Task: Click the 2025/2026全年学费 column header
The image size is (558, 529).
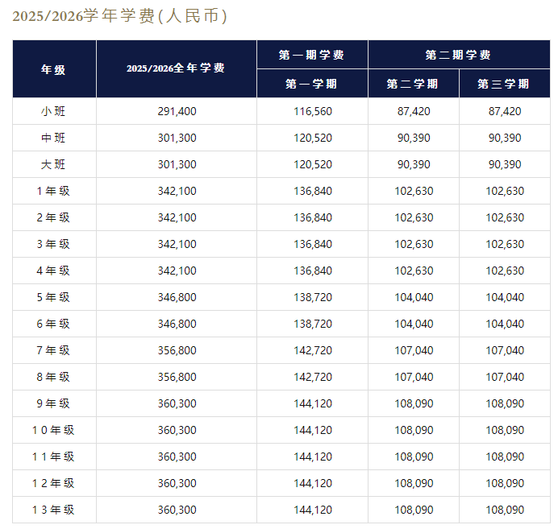Action: click(176, 69)
